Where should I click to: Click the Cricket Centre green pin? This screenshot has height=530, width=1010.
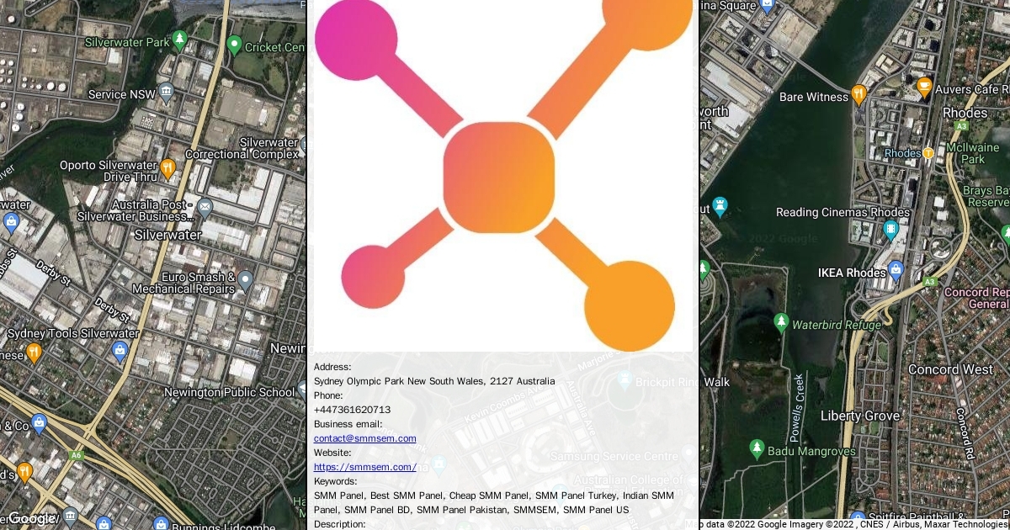[x=235, y=45]
